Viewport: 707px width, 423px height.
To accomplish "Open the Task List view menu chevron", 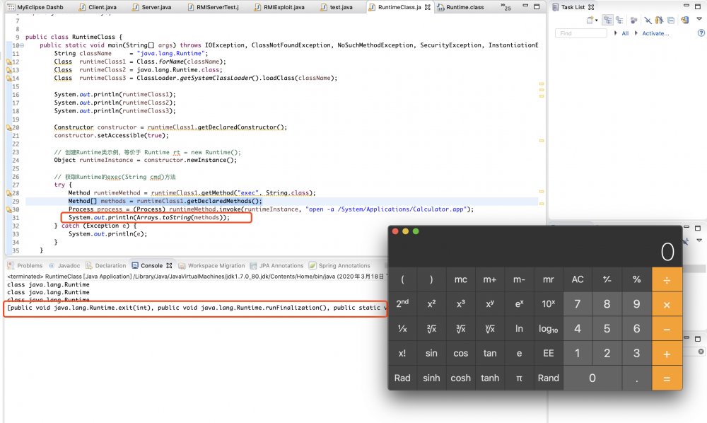I will 699,21.
